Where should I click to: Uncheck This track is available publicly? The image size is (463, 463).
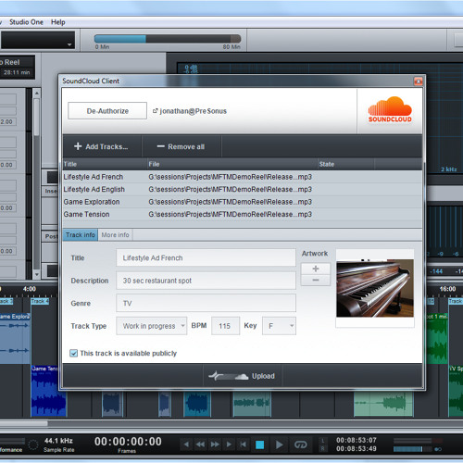[x=73, y=353]
